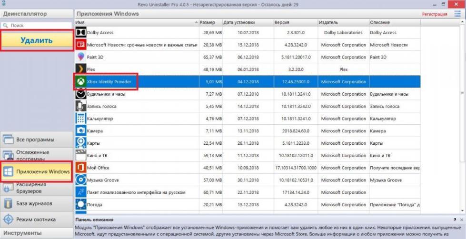Click the Dolby Access app icon
Viewport: 466px width, 239px height.
click(80, 33)
